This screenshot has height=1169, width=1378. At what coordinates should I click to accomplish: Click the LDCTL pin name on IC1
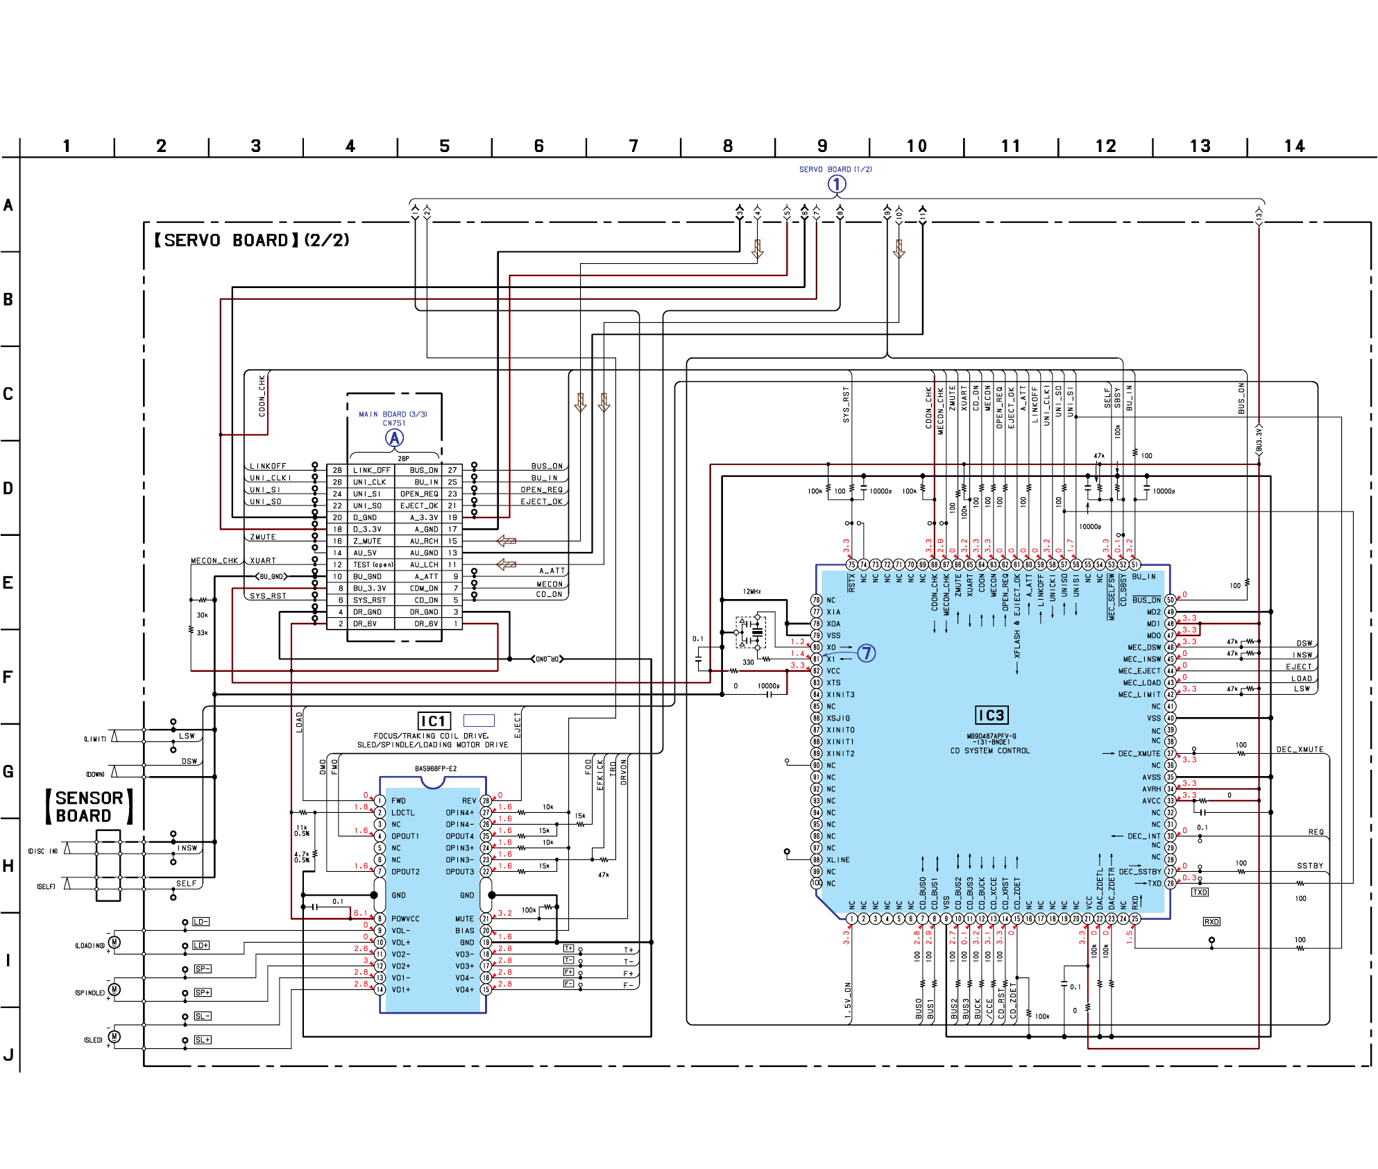403,812
